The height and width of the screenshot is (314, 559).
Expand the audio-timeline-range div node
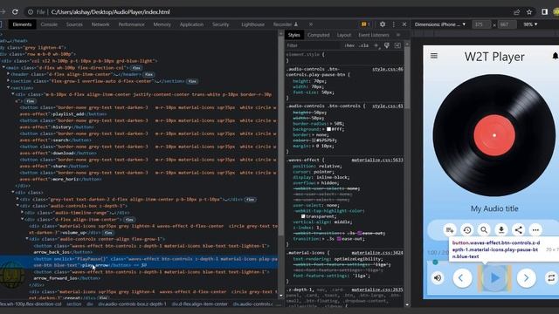[22, 213]
